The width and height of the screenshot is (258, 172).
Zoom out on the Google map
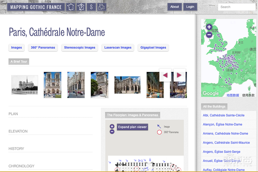pyautogui.click(x=209, y=34)
